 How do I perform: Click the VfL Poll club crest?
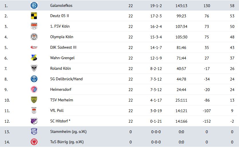(x=34, y=110)
